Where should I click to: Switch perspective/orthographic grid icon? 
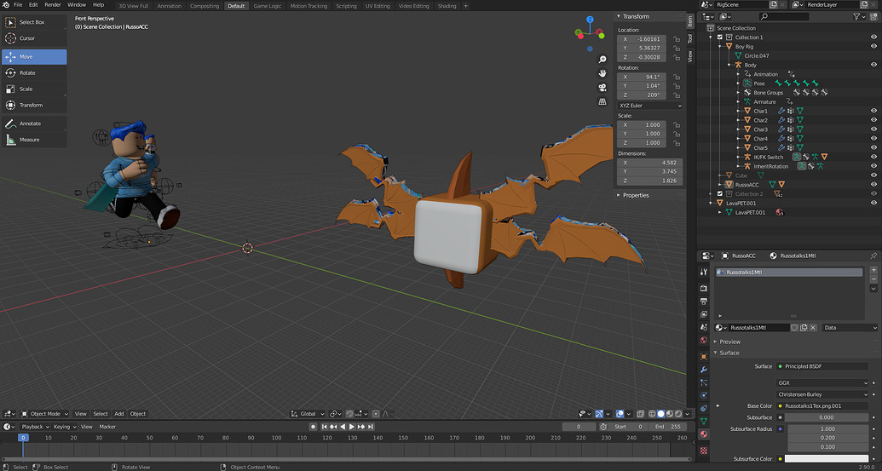602,101
